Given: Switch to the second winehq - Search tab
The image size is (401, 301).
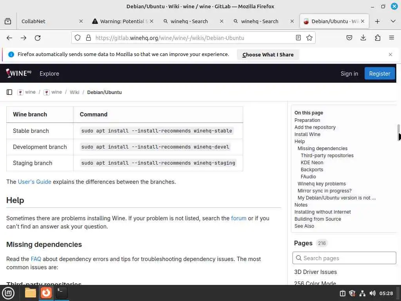Looking at the screenshot, I should pos(264,21).
